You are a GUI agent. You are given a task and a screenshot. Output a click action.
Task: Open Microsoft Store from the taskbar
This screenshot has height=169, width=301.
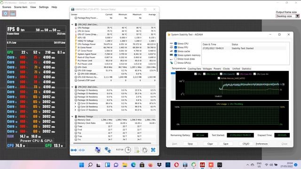point(142,165)
